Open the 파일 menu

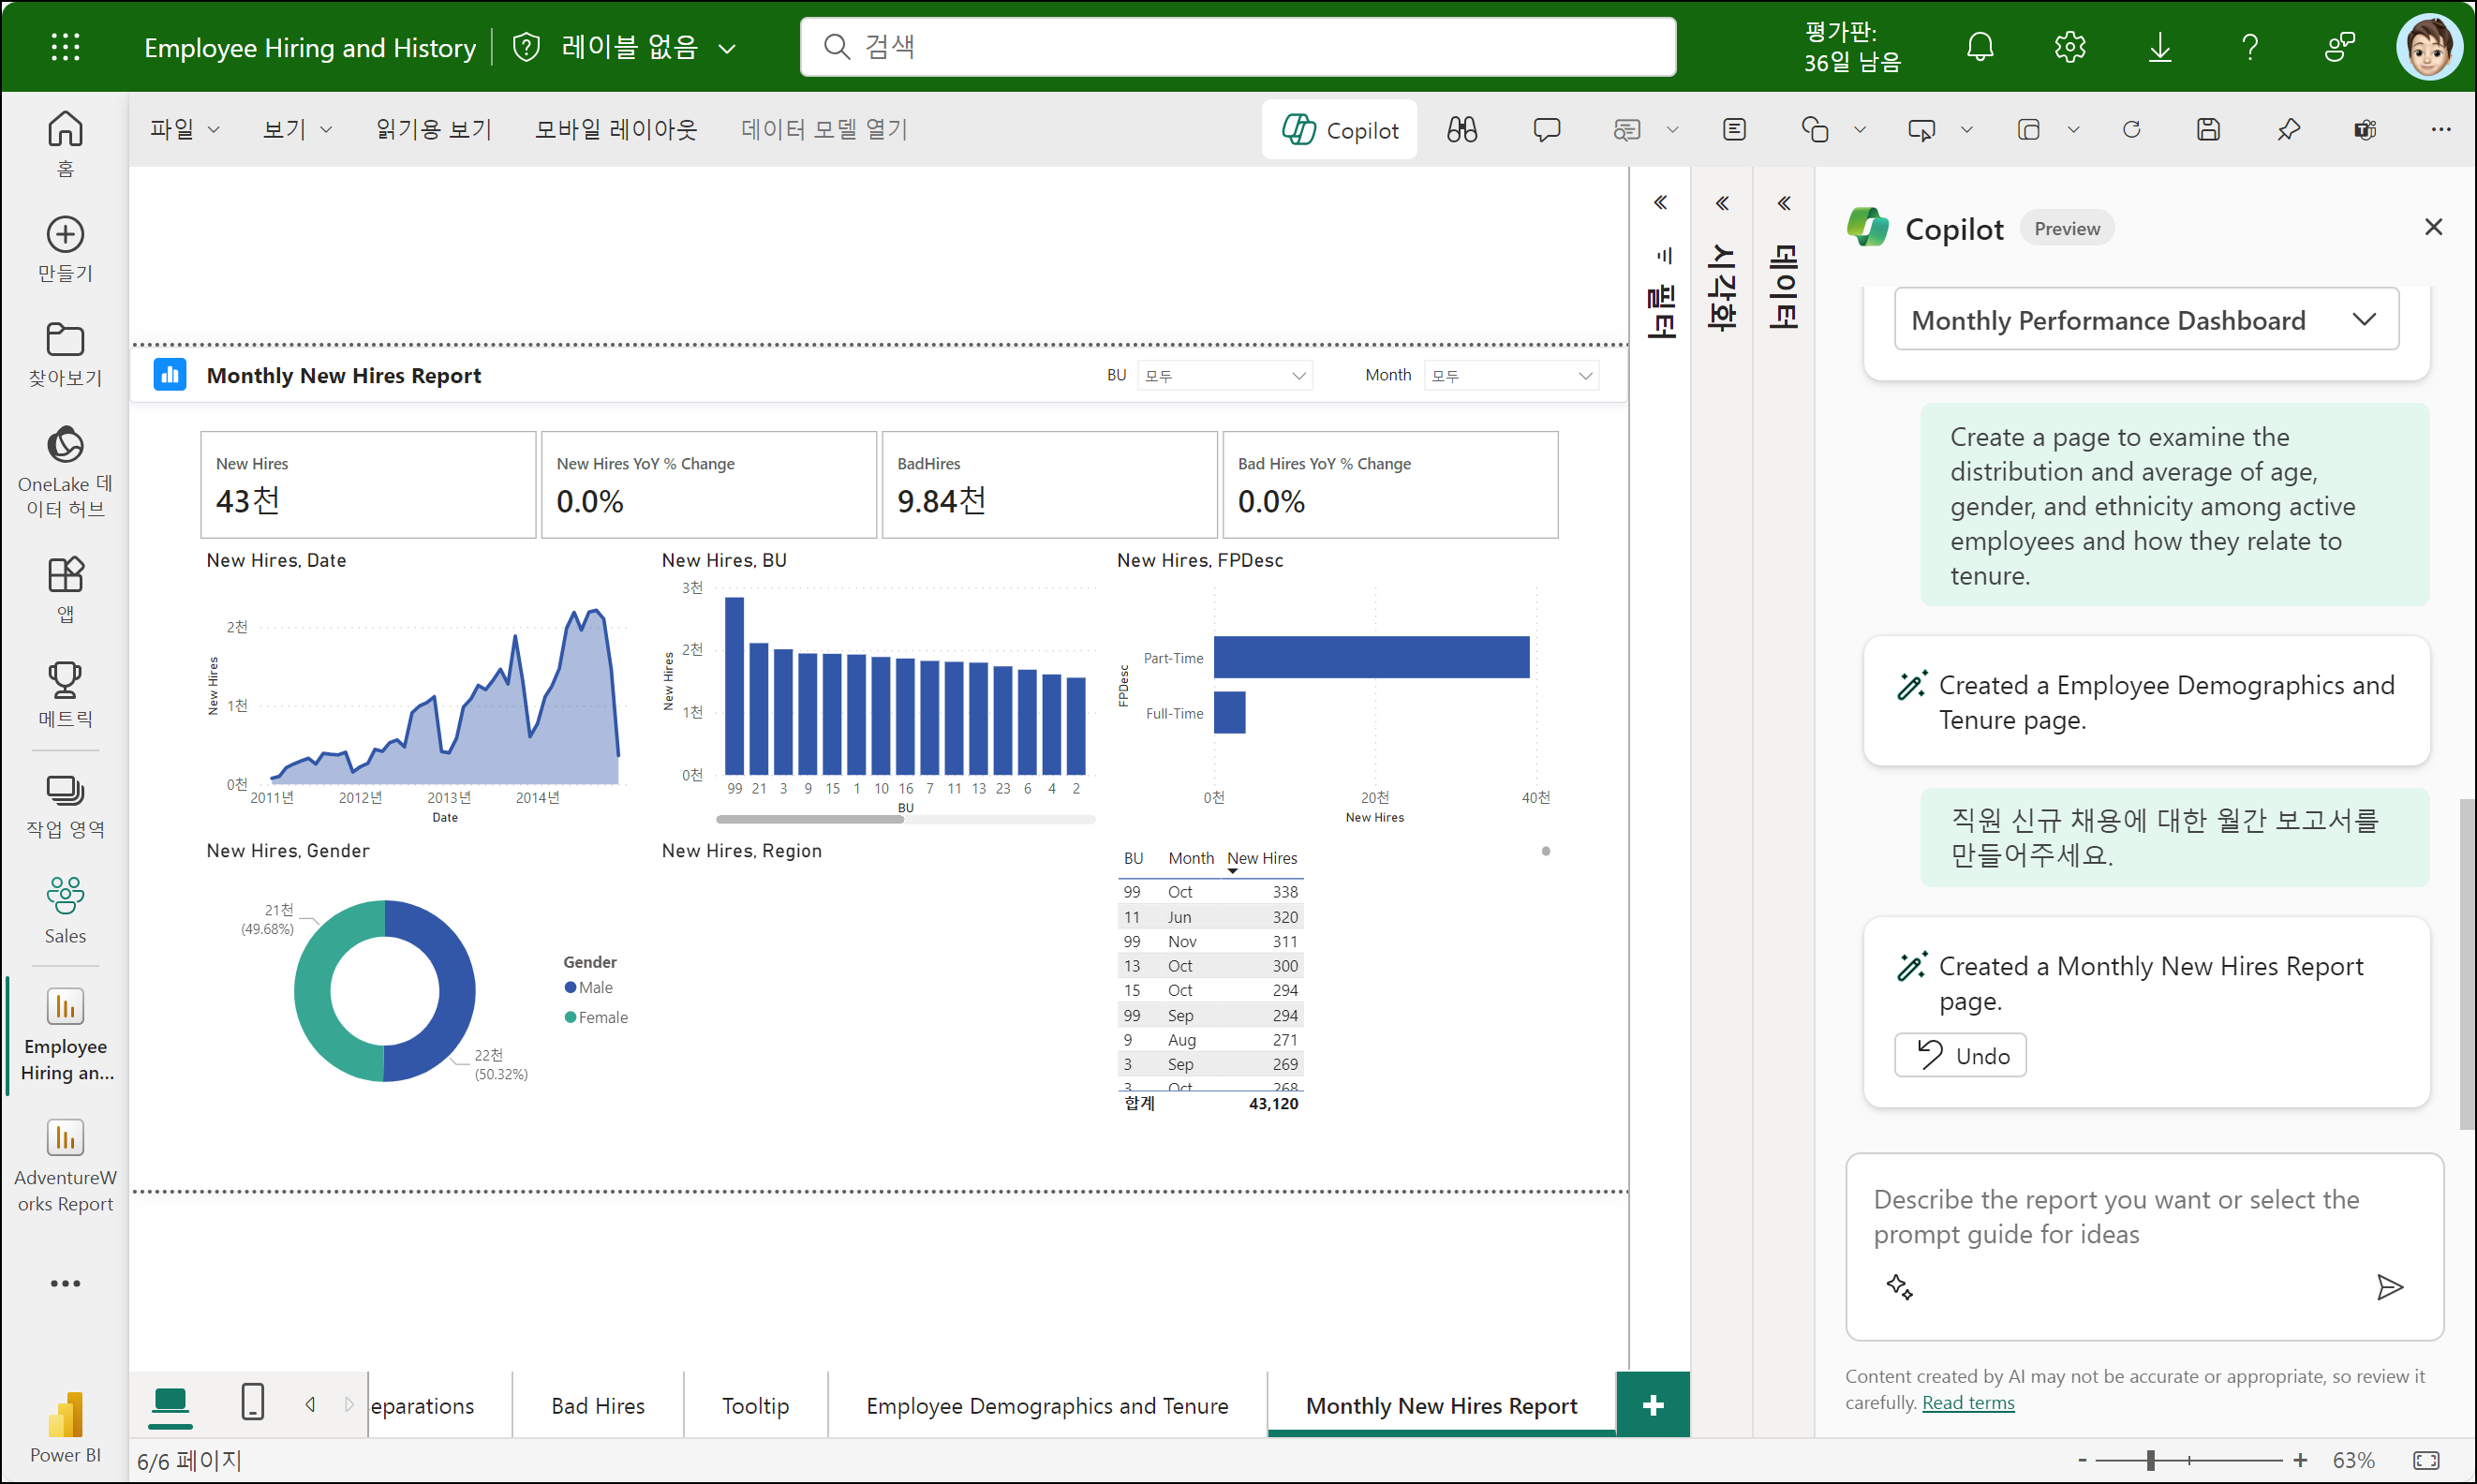click(x=183, y=130)
